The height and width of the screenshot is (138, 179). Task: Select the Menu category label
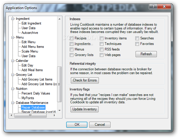click(20, 37)
